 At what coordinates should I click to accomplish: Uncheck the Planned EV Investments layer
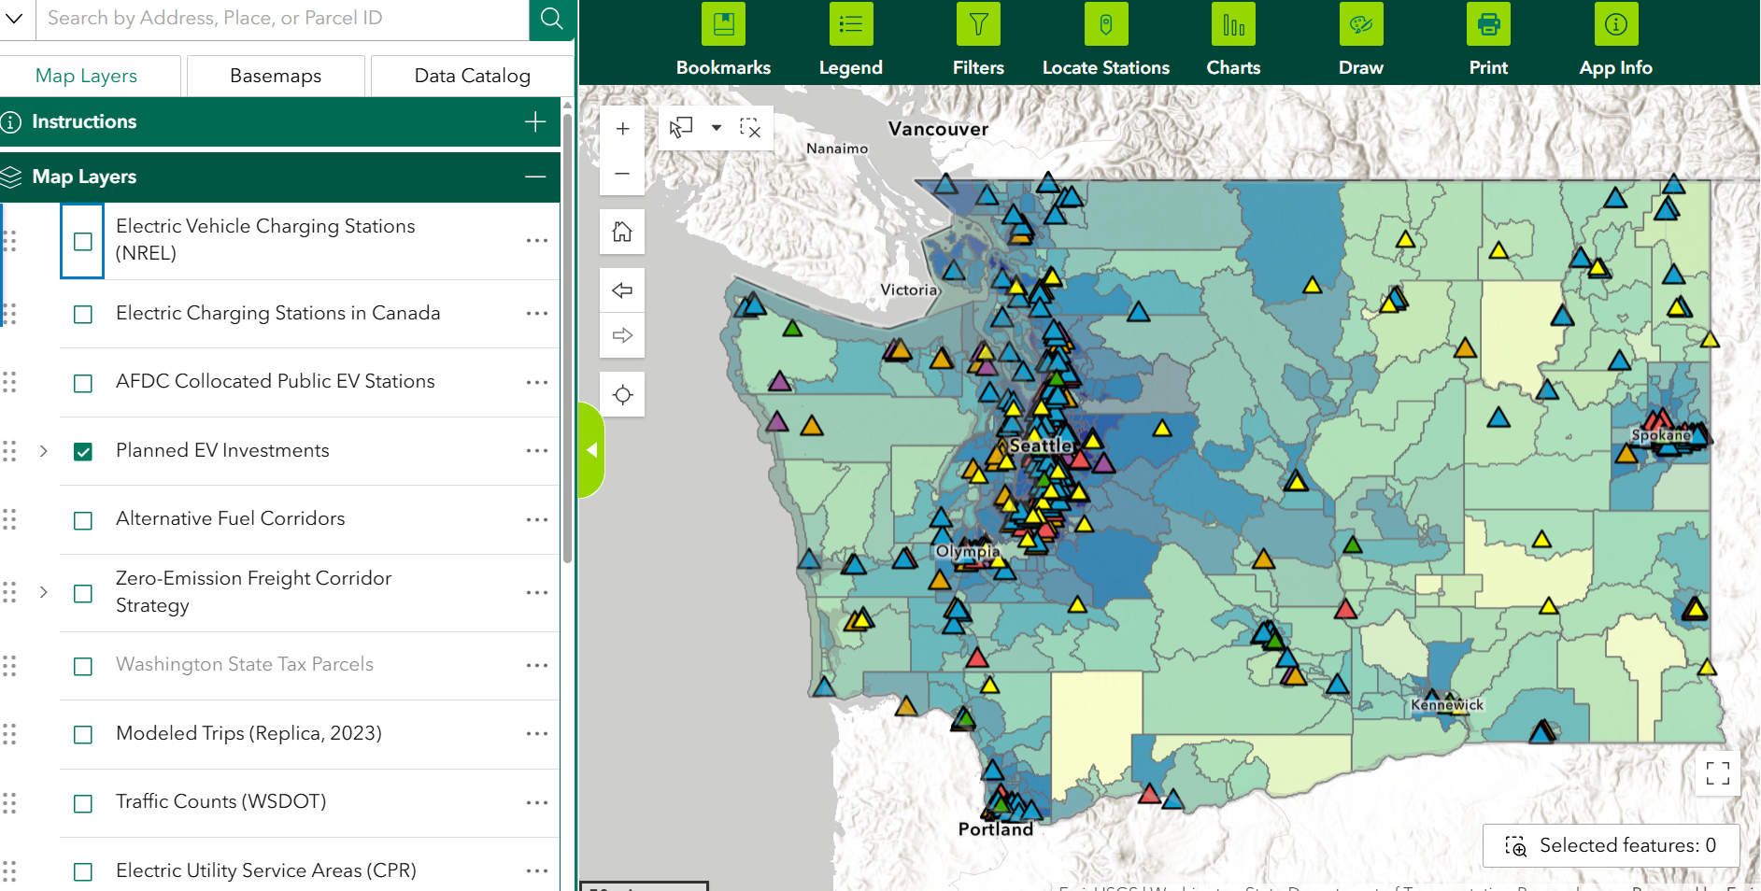click(83, 452)
